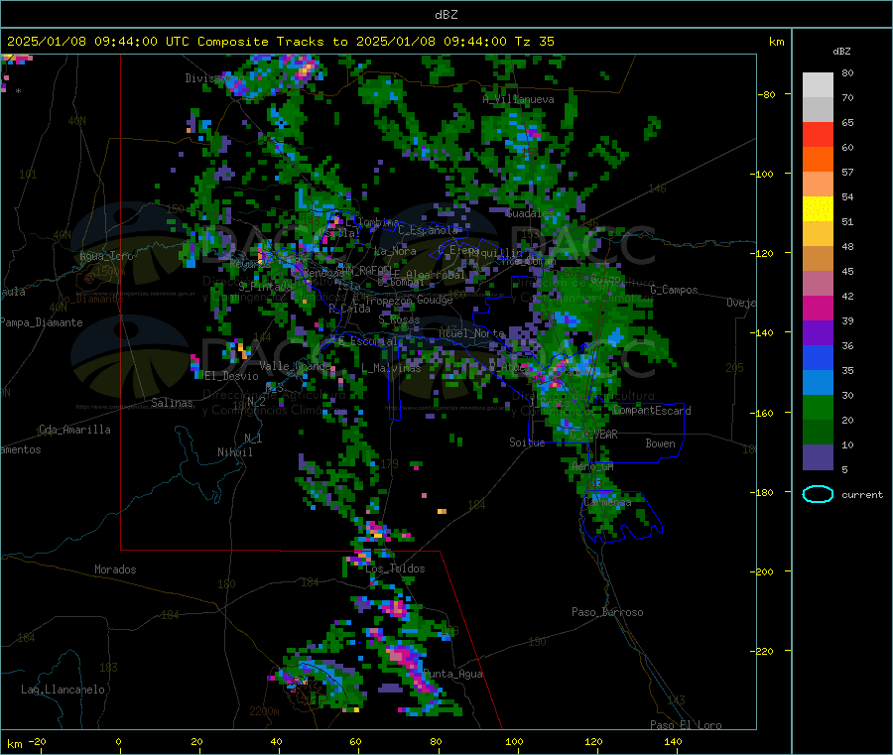This screenshot has width=893, height=755.
Task: Click the Lag.Llancanelo label
Action: (x=63, y=690)
